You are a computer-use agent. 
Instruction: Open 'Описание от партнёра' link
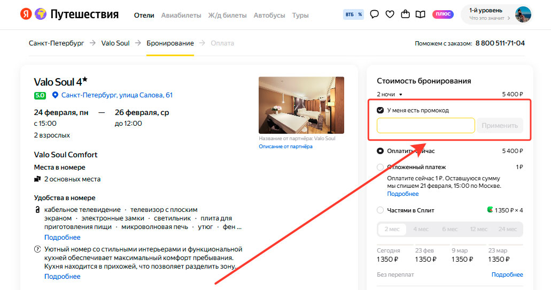click(x=286, y=147)
